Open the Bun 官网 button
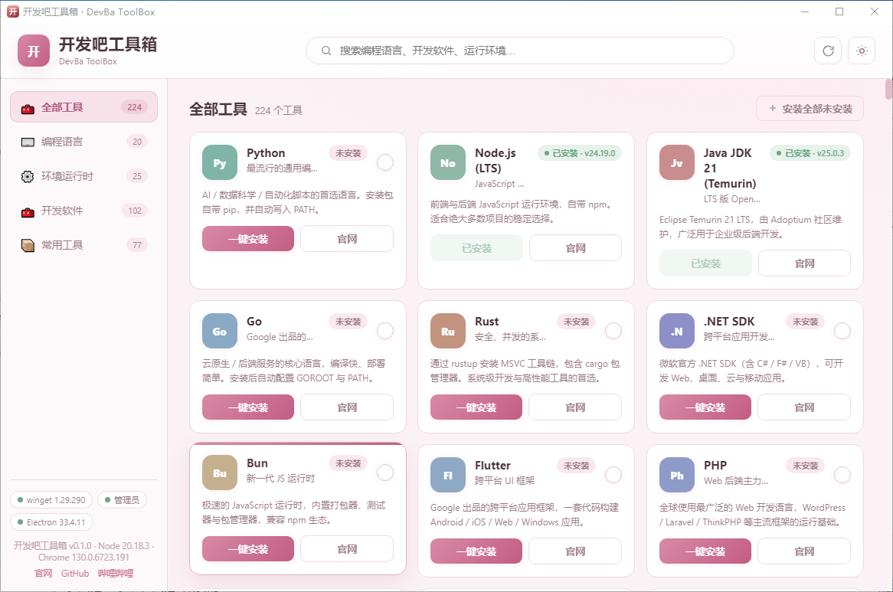The height and width of the screenshot is (592, 893). tap(347, 549)
